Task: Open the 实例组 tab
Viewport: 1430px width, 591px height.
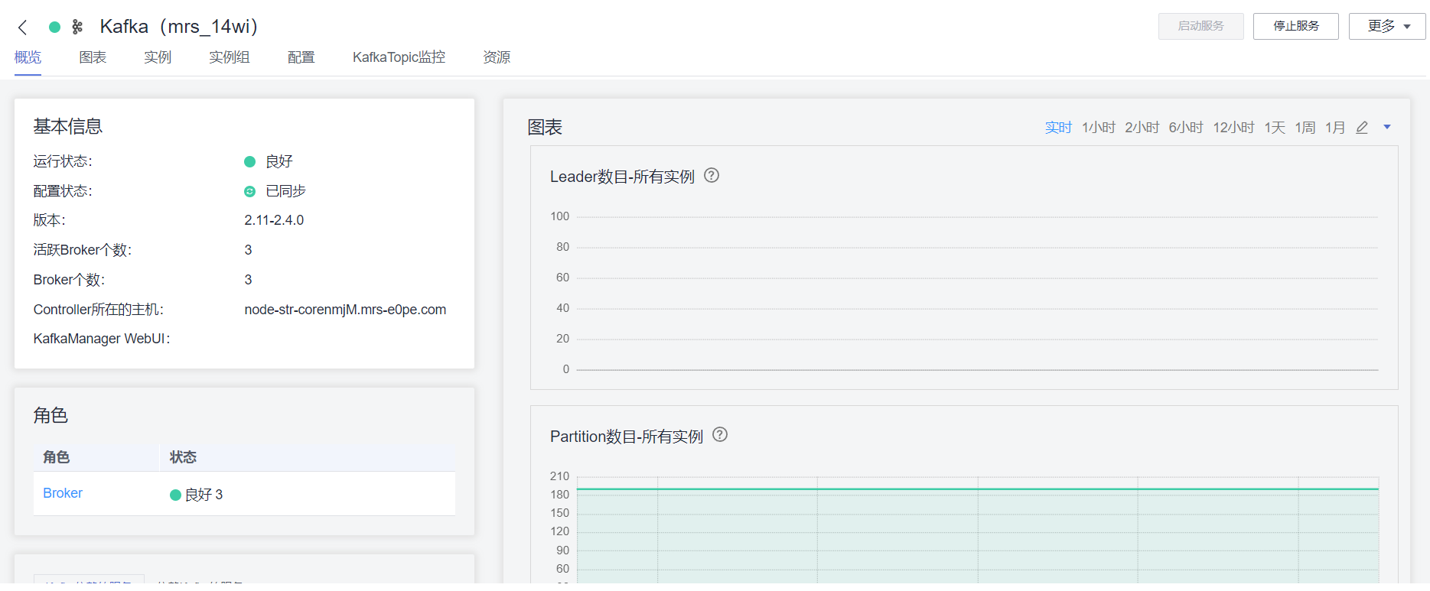Action: point(230,57)
